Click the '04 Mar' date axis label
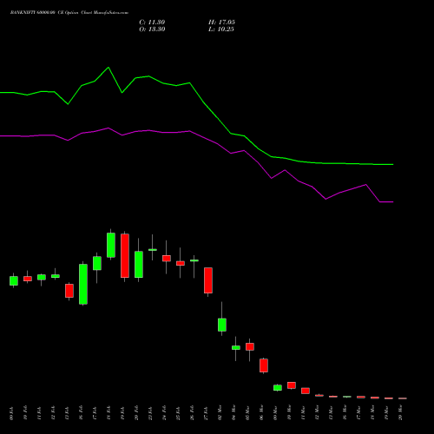Screen dimensions: 434x434 coord(233,412)
